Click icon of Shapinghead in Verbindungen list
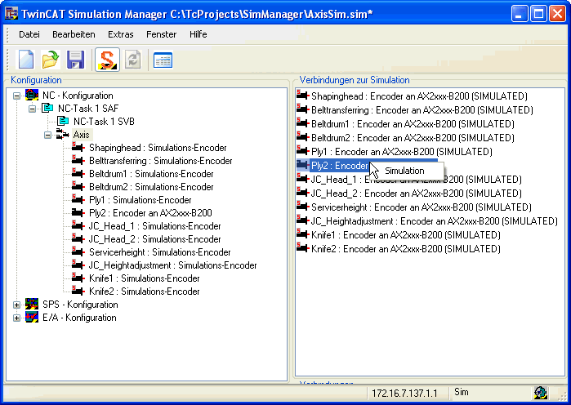This screenshot has height=405, width=571. 302,96
